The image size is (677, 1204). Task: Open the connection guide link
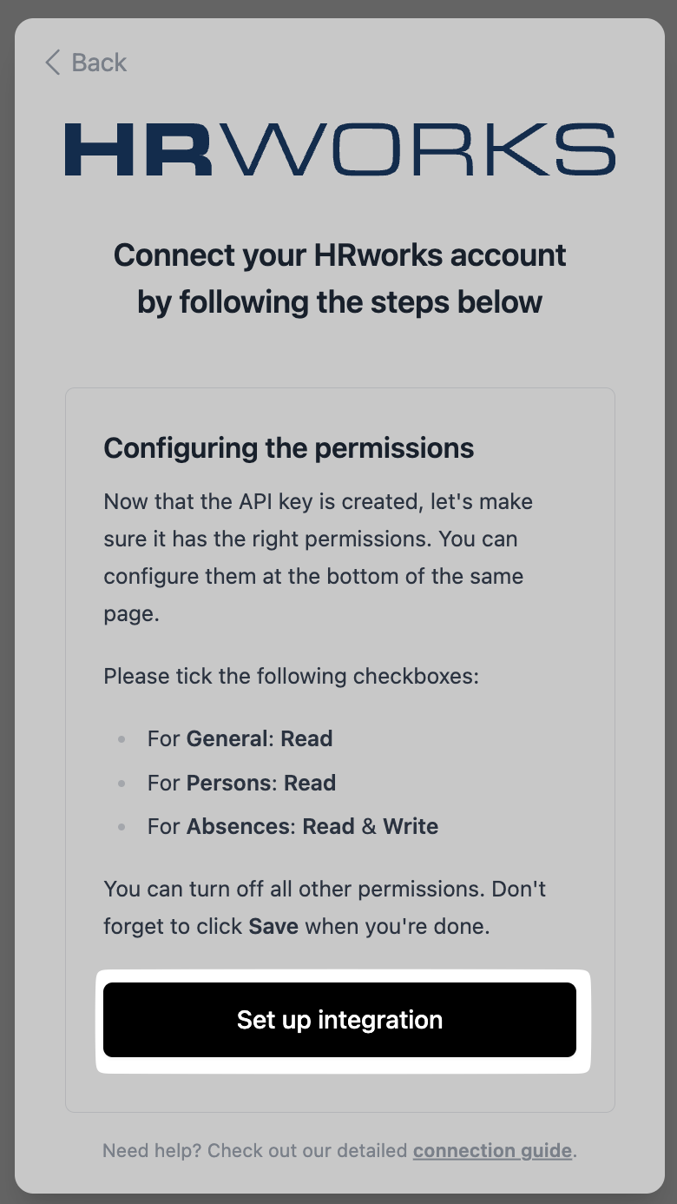tap(492, 1151)
